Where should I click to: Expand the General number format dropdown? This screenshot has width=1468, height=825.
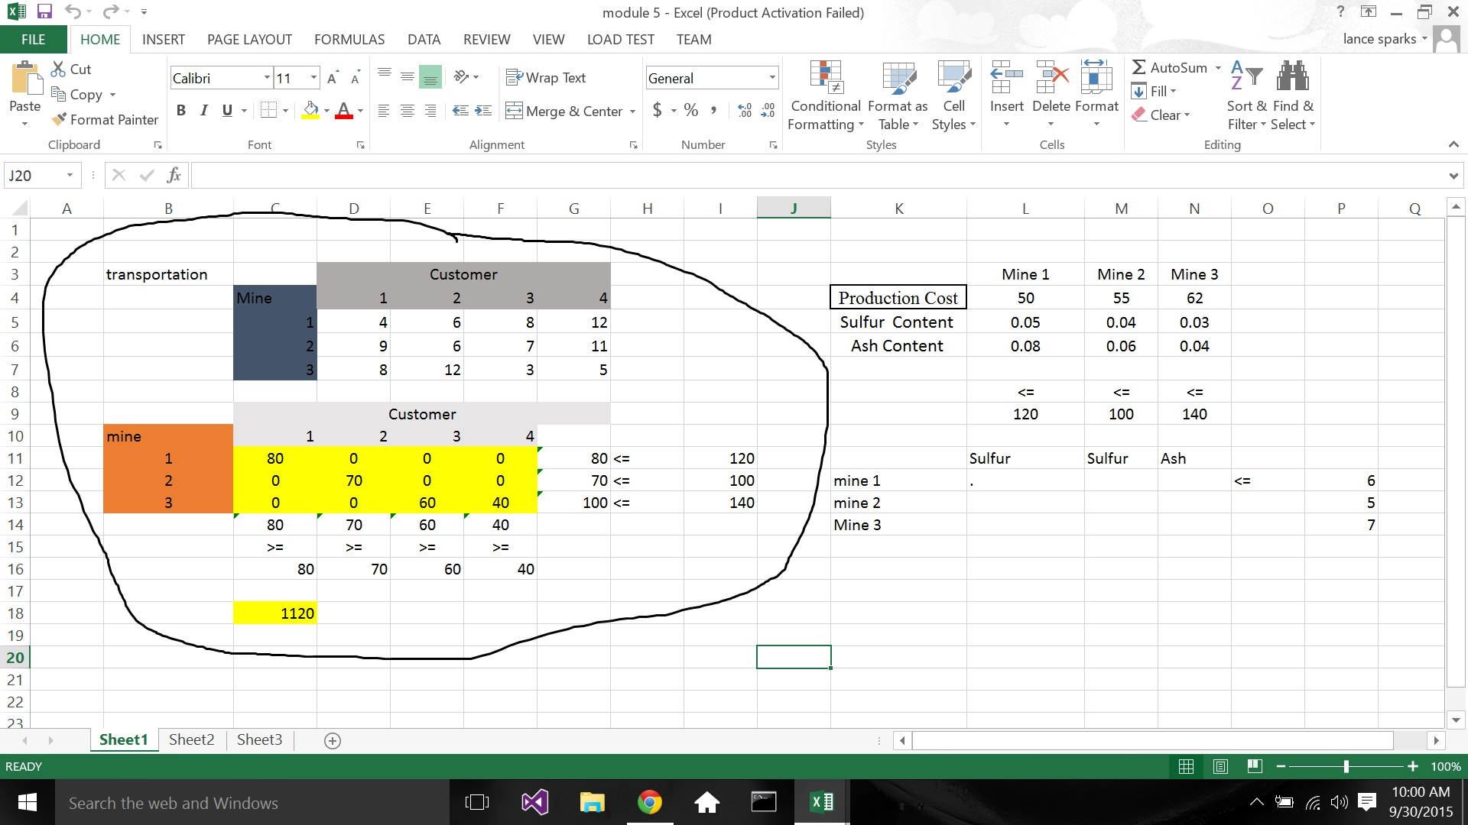coord(772,78)
